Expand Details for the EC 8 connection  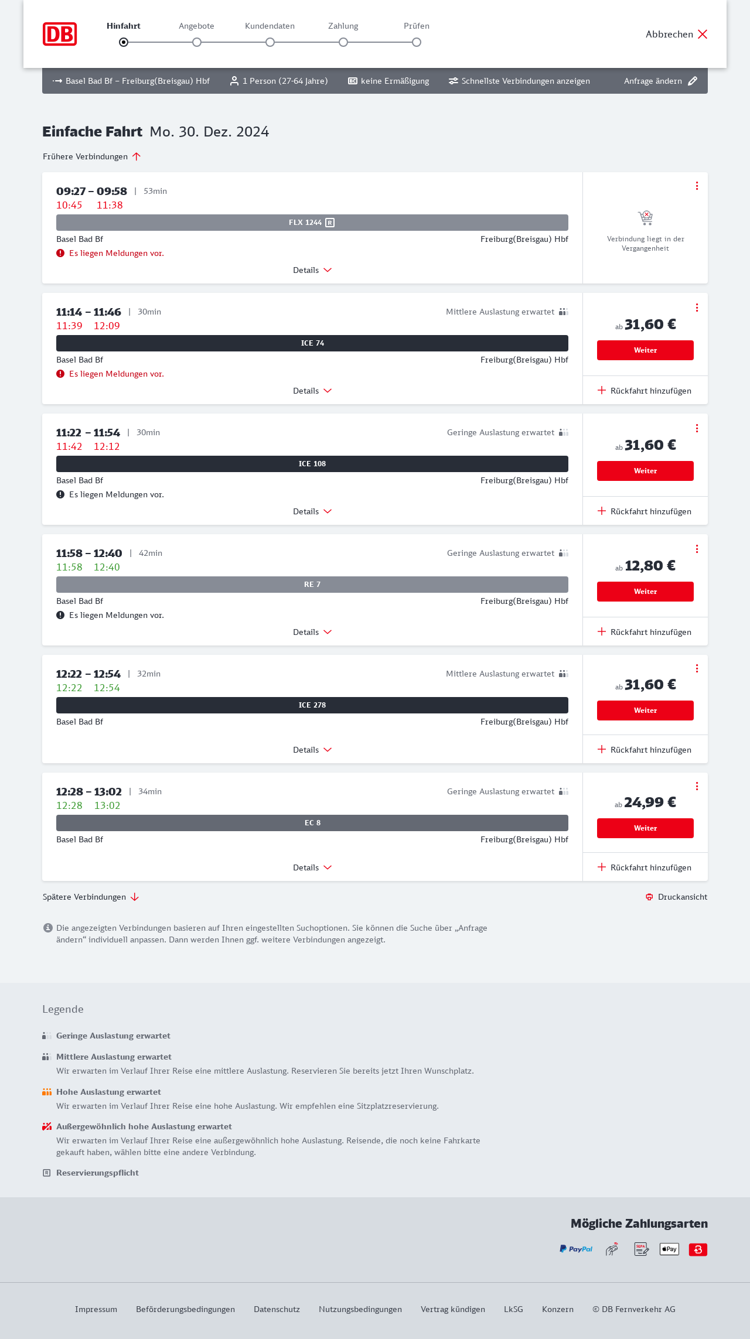[312, 867]
